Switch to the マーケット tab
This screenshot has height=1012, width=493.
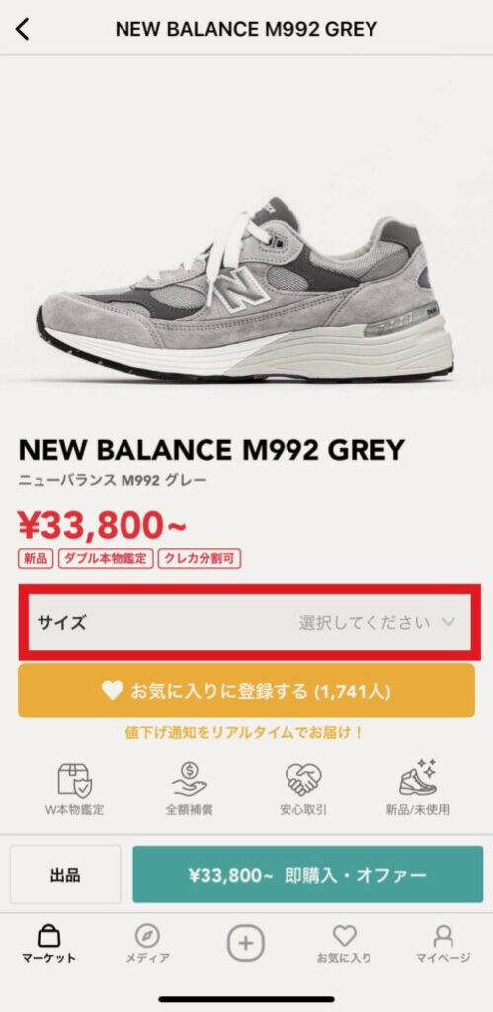pyautogui.click(x=49, y=944)
